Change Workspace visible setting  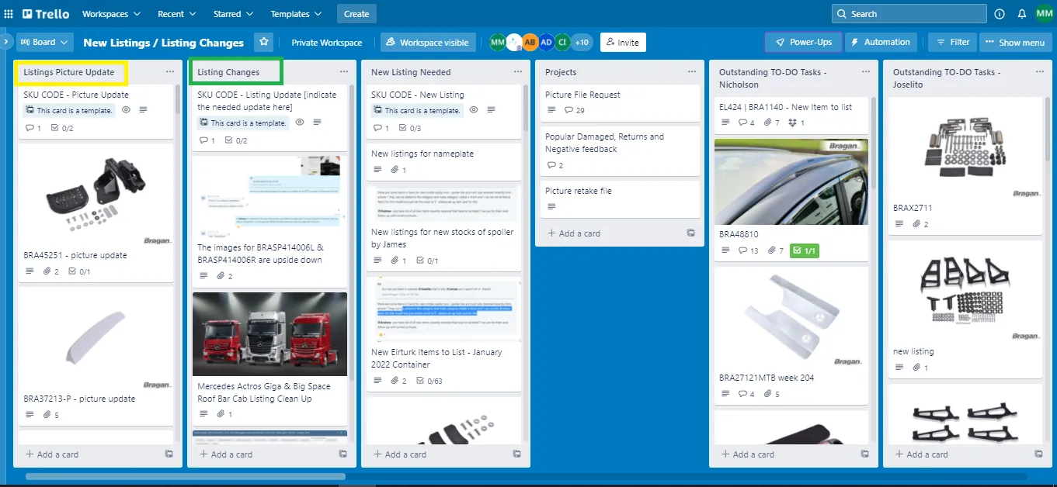(x=428, y=43)
